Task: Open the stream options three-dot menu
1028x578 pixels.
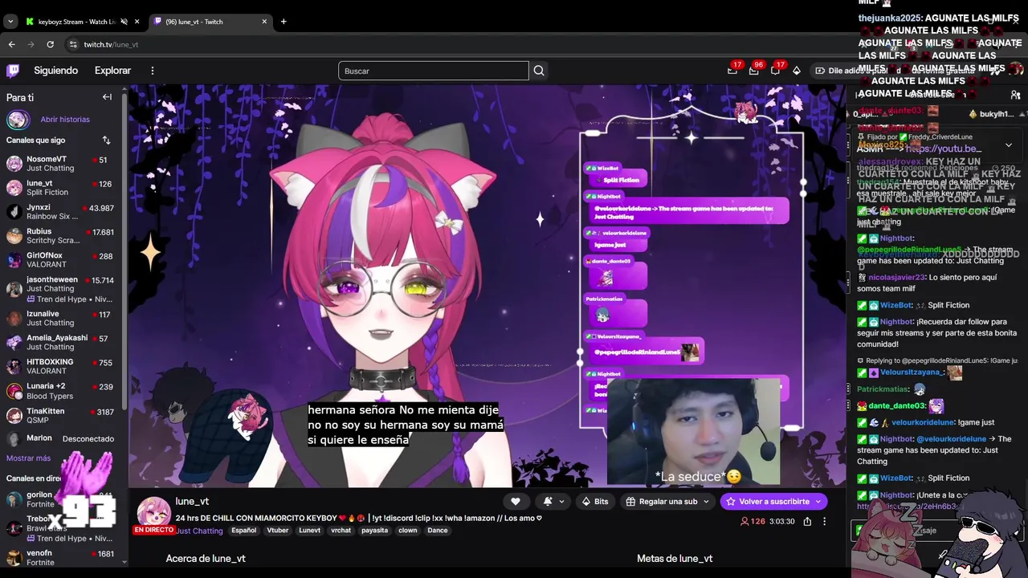Action: 824,521
